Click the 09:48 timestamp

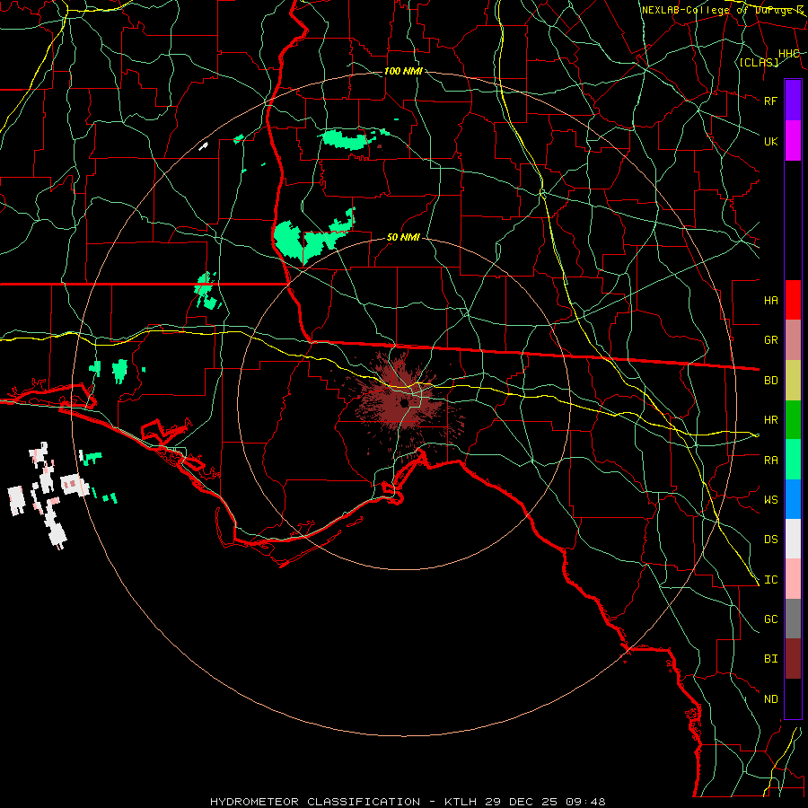tap(584, 802)
